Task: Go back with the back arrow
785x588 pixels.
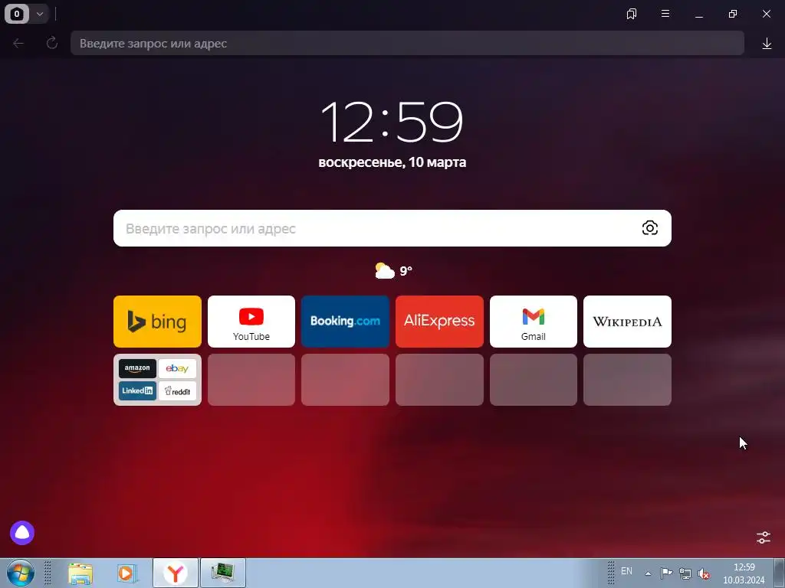Action: pyautogui.click(x=18, y=44)
